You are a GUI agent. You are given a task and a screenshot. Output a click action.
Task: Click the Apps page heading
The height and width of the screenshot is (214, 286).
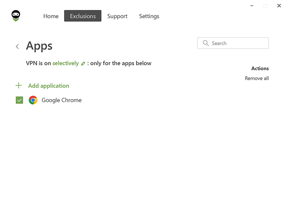coord(39,46)
